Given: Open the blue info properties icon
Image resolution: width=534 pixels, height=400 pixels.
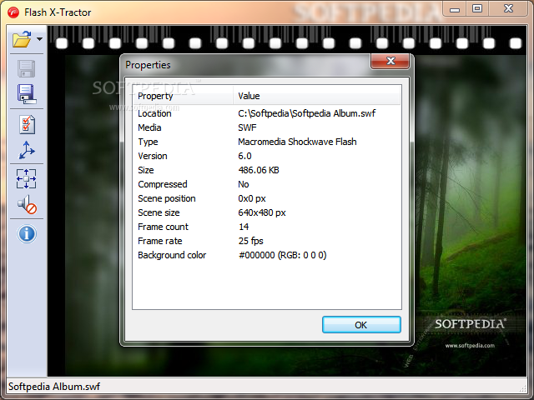Looking at the screenshot, I should tap(27, 233).
